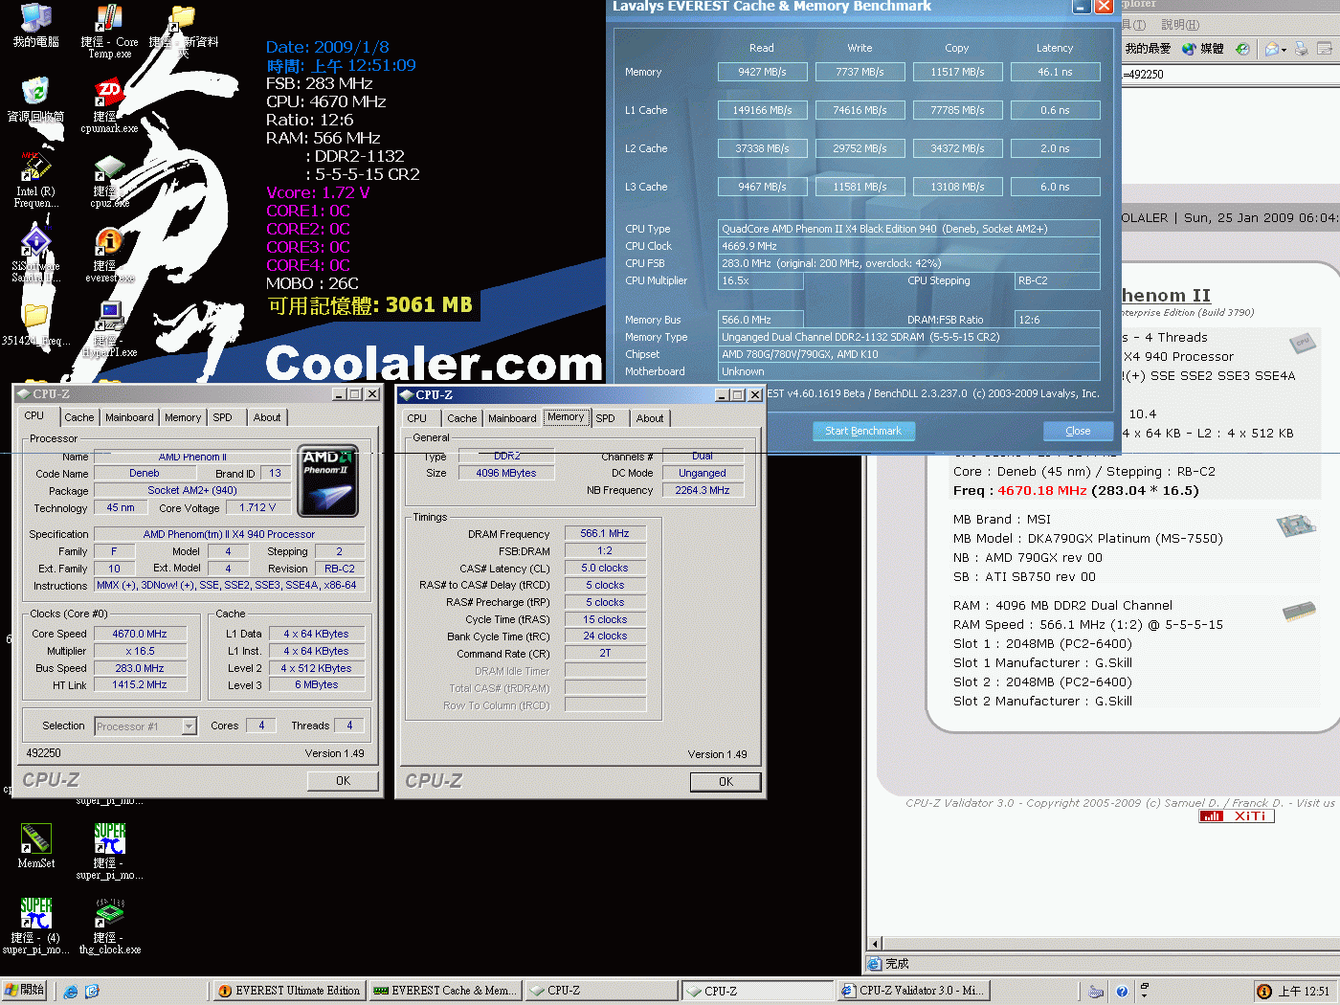1340x1005 pixels.
Task: Click NB Frequency 2264.3 MHz value
Action: click(x=702, y=490)
